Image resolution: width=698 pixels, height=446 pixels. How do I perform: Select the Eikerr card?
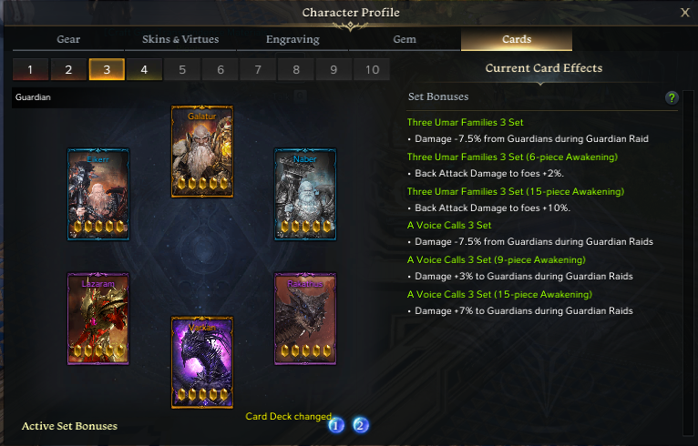(98, 194)
